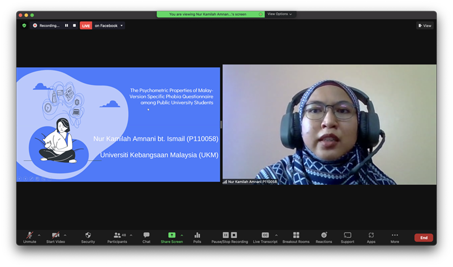Pause the recording in the top bar
Screen dimensions: 453x267
[66, 25]
